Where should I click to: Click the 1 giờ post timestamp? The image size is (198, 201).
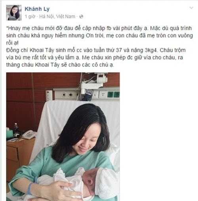[30, 17]
